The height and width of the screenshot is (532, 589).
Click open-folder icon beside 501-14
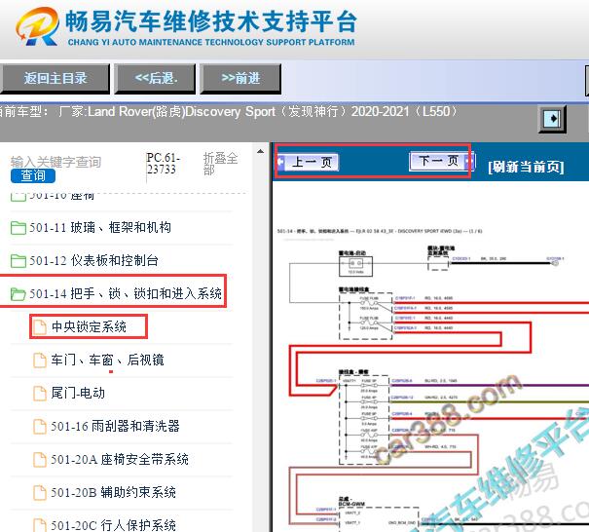[x=18, y=294]
